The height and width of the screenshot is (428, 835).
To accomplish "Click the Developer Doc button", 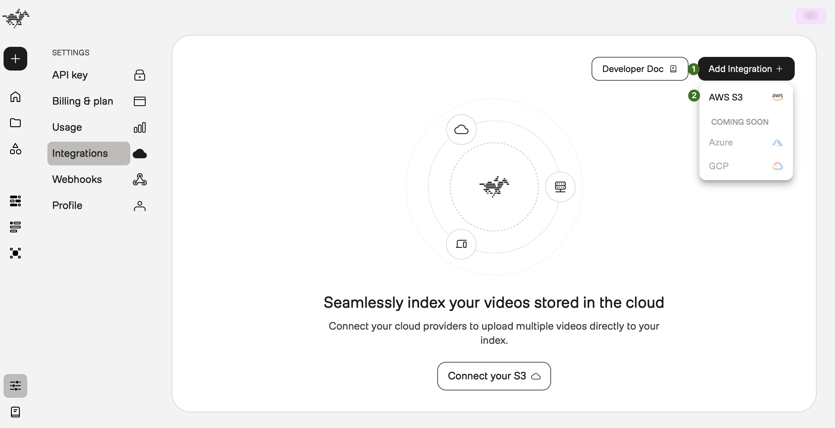I will point(639,69).
